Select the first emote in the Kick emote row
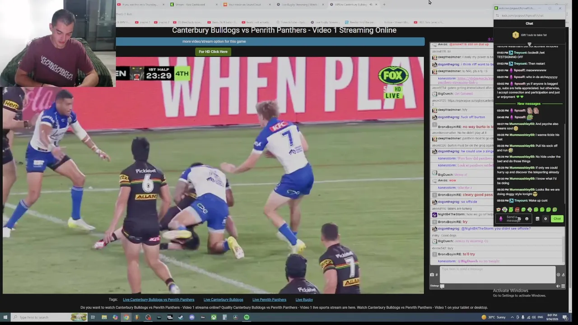Viewport: 578px width, 325px height. tap(499, 210)
